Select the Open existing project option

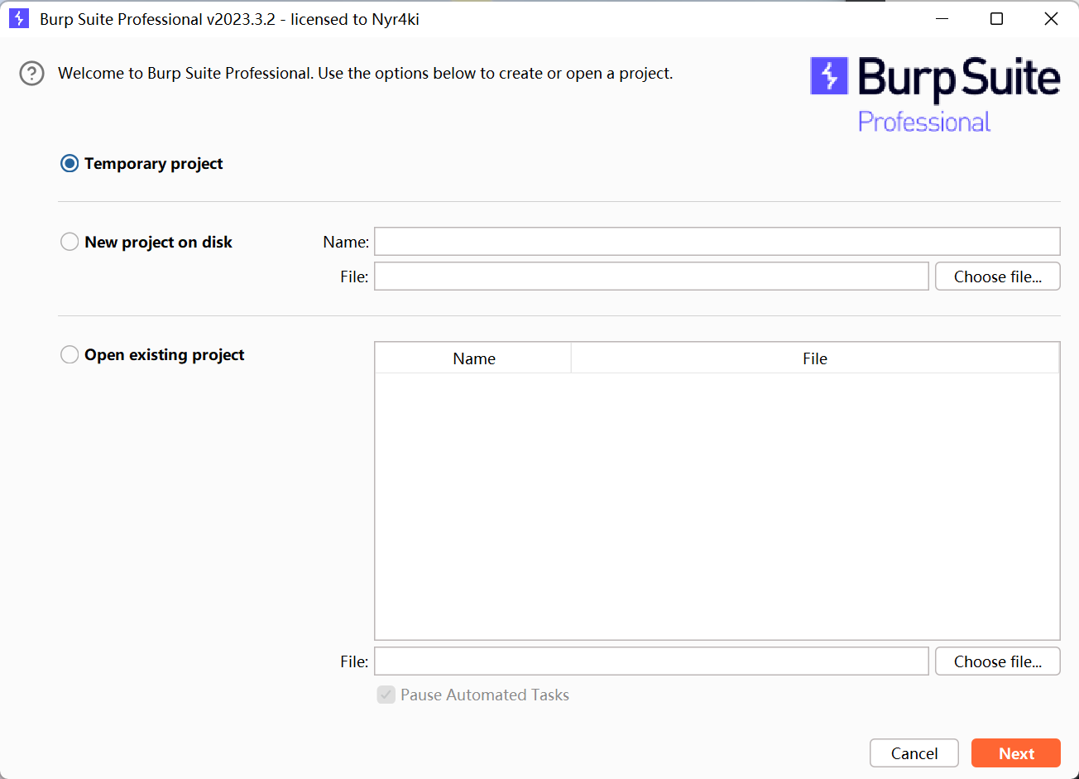coord(70,355)
